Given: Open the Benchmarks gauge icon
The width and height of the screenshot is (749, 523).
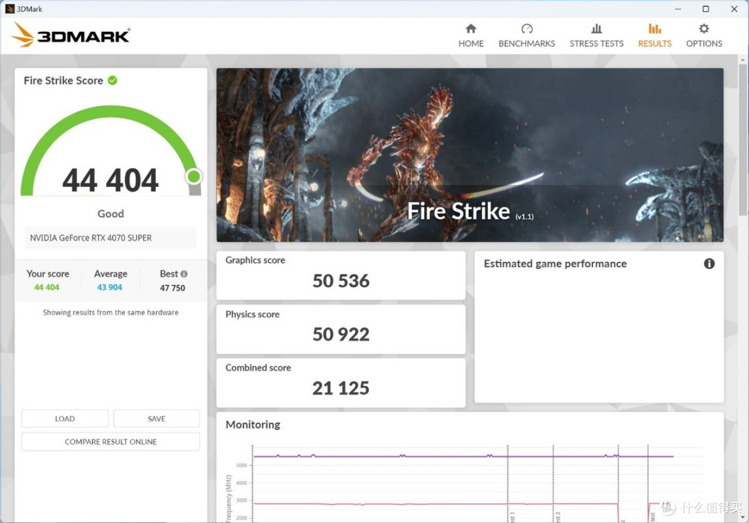Looking at the screenshot, I should (526, 29).
